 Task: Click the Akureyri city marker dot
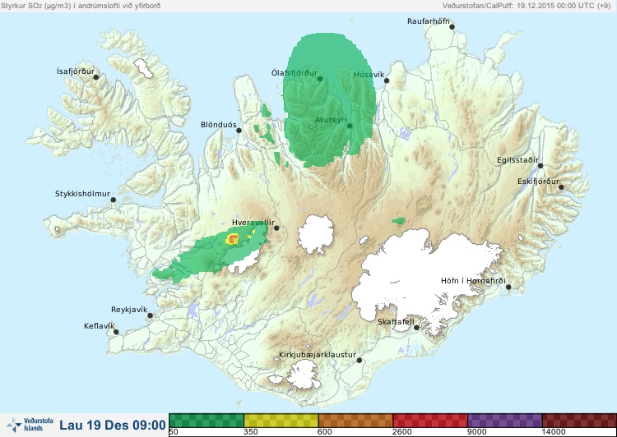pos(350,126)
